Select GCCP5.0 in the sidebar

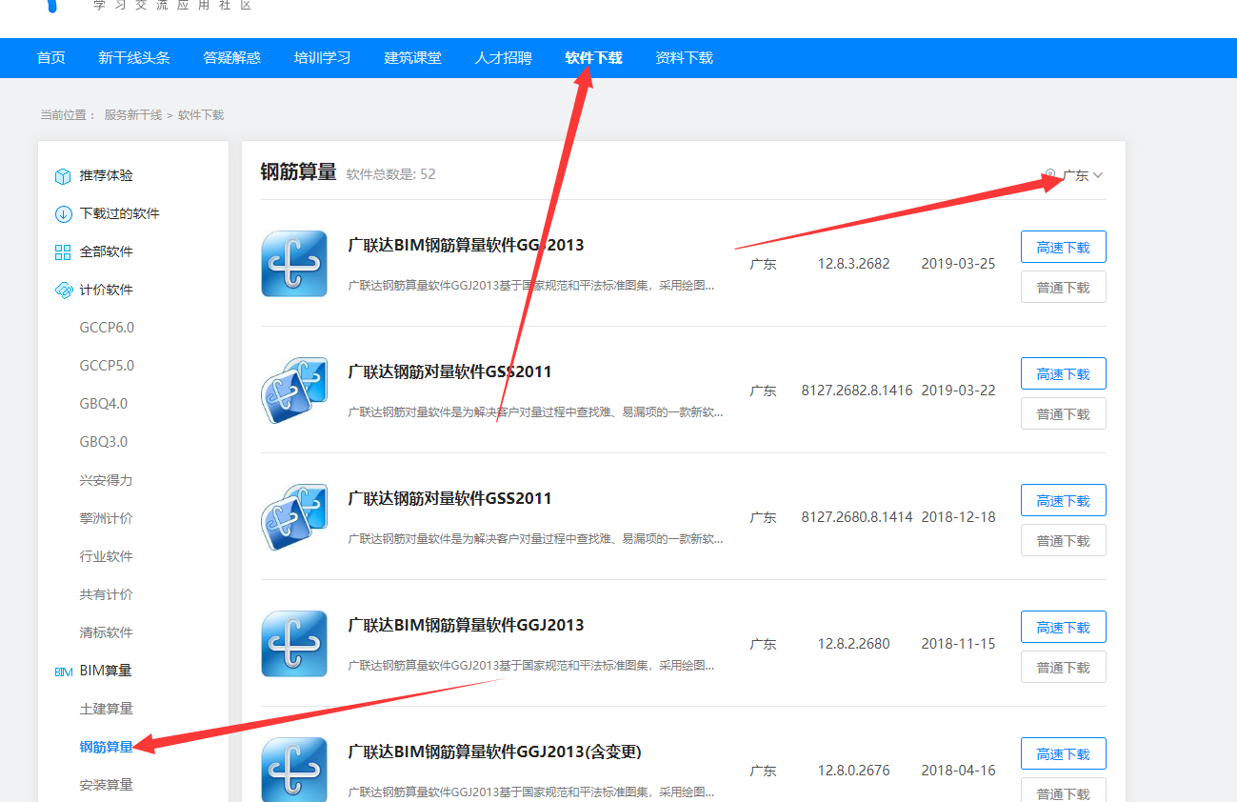pyautogui.click(x=107, y=367)
